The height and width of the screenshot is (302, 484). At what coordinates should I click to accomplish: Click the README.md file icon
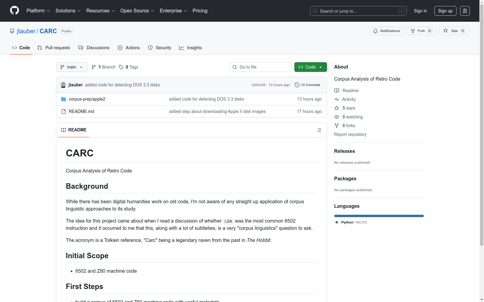[64, 111]
